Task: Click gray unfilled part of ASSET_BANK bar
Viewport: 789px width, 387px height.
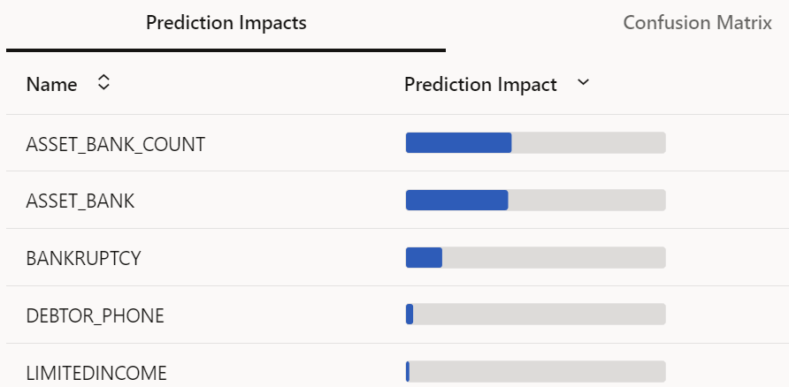Action: coord(586,201)
